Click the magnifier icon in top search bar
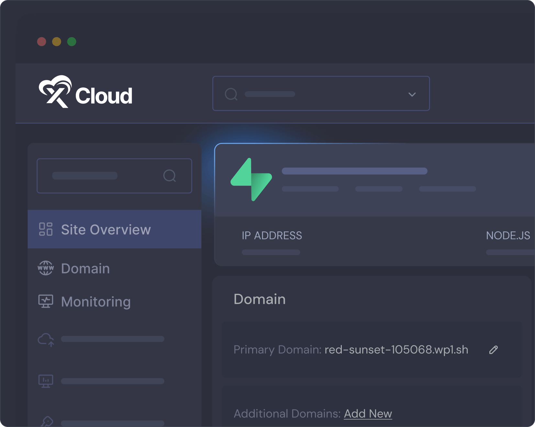The image size is (535, 427). tap(231, 94)
